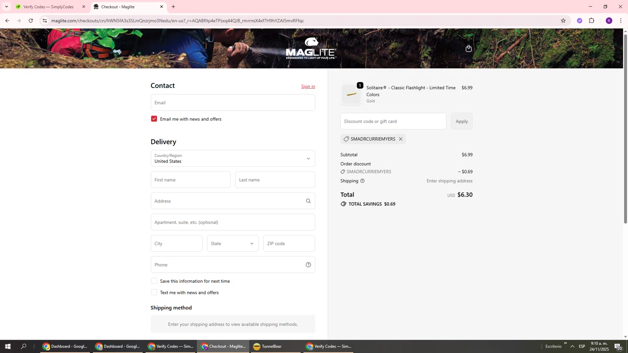This screenshot has height=353, width=628.
Task: Close the Checkout - Maglite tab
Action: click(x=162, y=7)
